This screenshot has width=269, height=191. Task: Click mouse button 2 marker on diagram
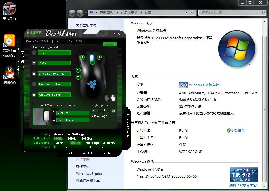99,57
